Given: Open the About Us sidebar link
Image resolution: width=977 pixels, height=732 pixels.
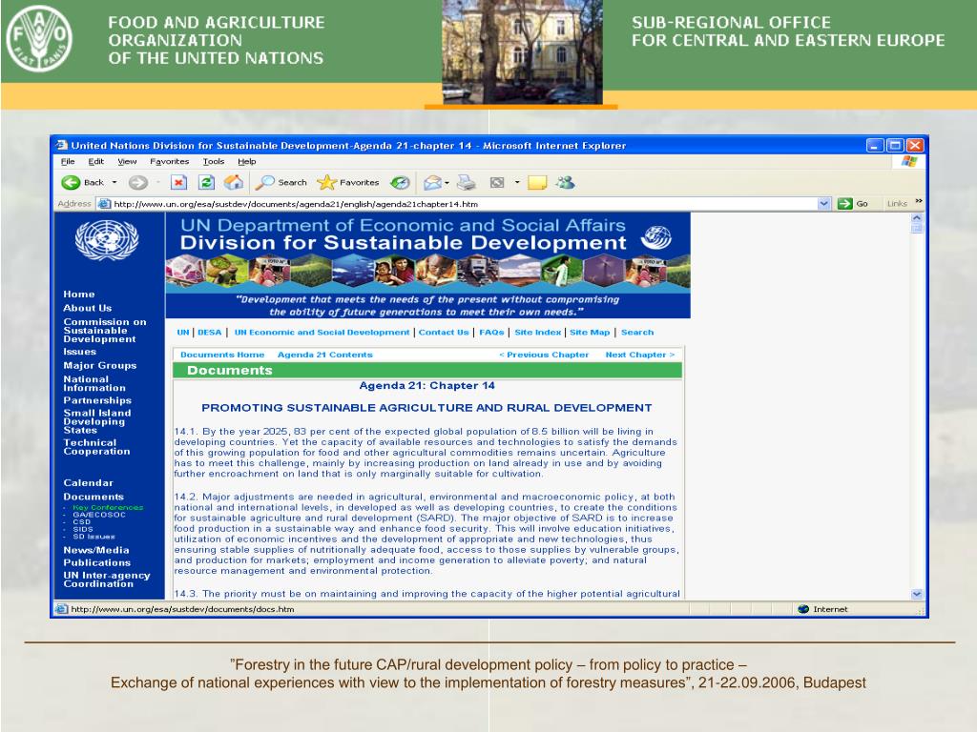Looking at the screenshot, I should click(x=88, y=308).
